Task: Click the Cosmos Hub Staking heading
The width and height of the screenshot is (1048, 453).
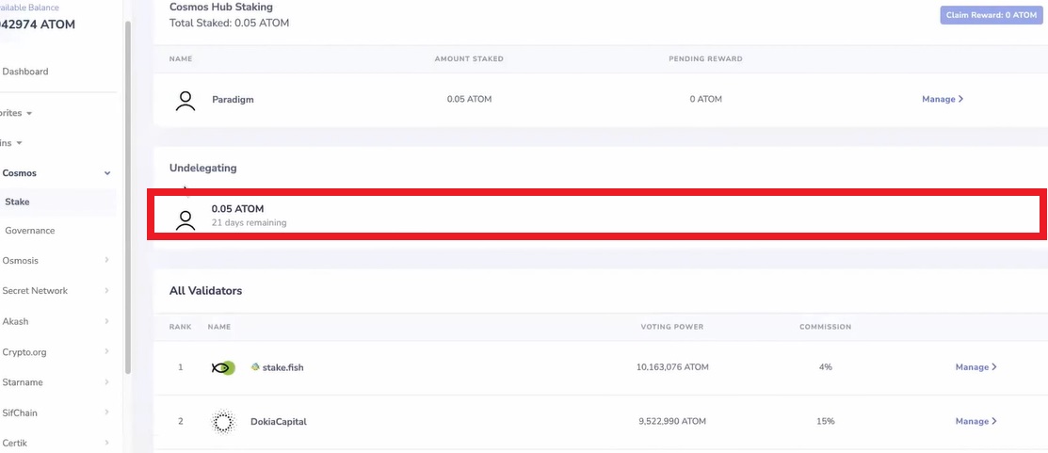Action: (221, 8)
